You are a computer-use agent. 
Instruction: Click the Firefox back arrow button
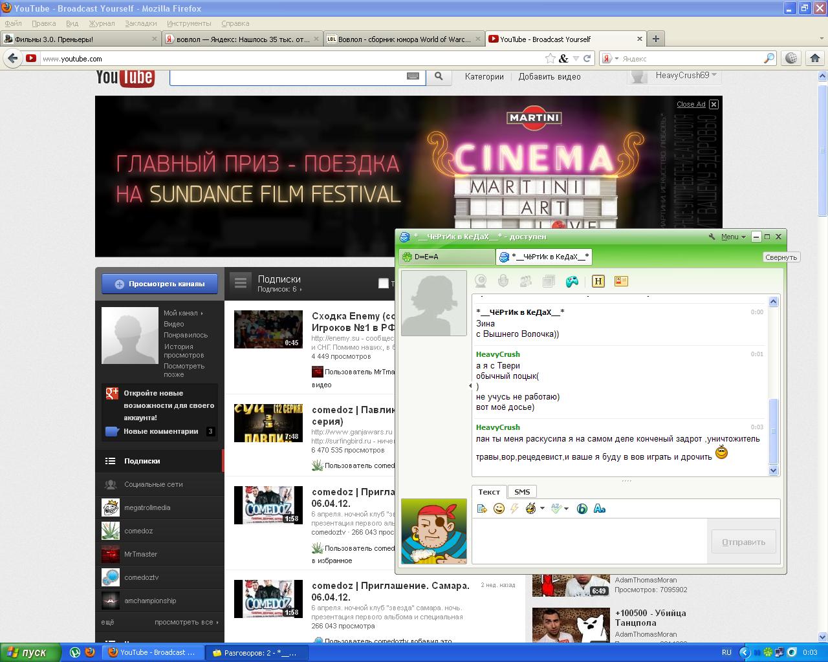pyautogui.click(x=12, y=58)
